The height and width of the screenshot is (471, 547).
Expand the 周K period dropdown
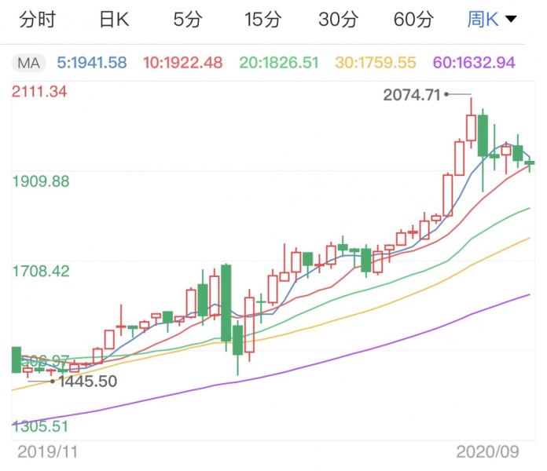tap(492, 20)
